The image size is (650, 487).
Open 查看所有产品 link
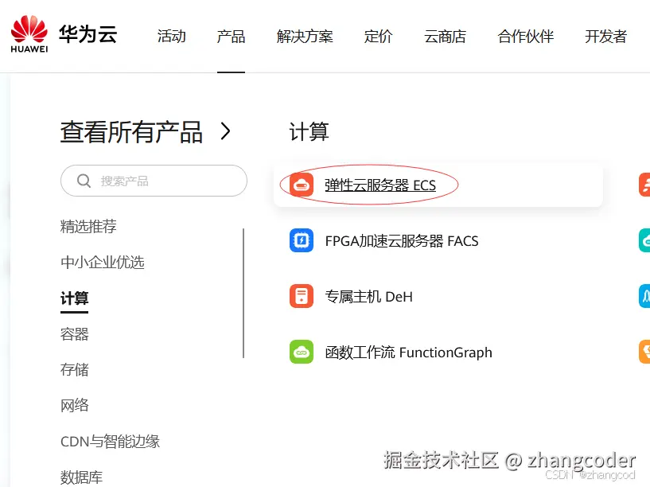(x=131, y=132)
